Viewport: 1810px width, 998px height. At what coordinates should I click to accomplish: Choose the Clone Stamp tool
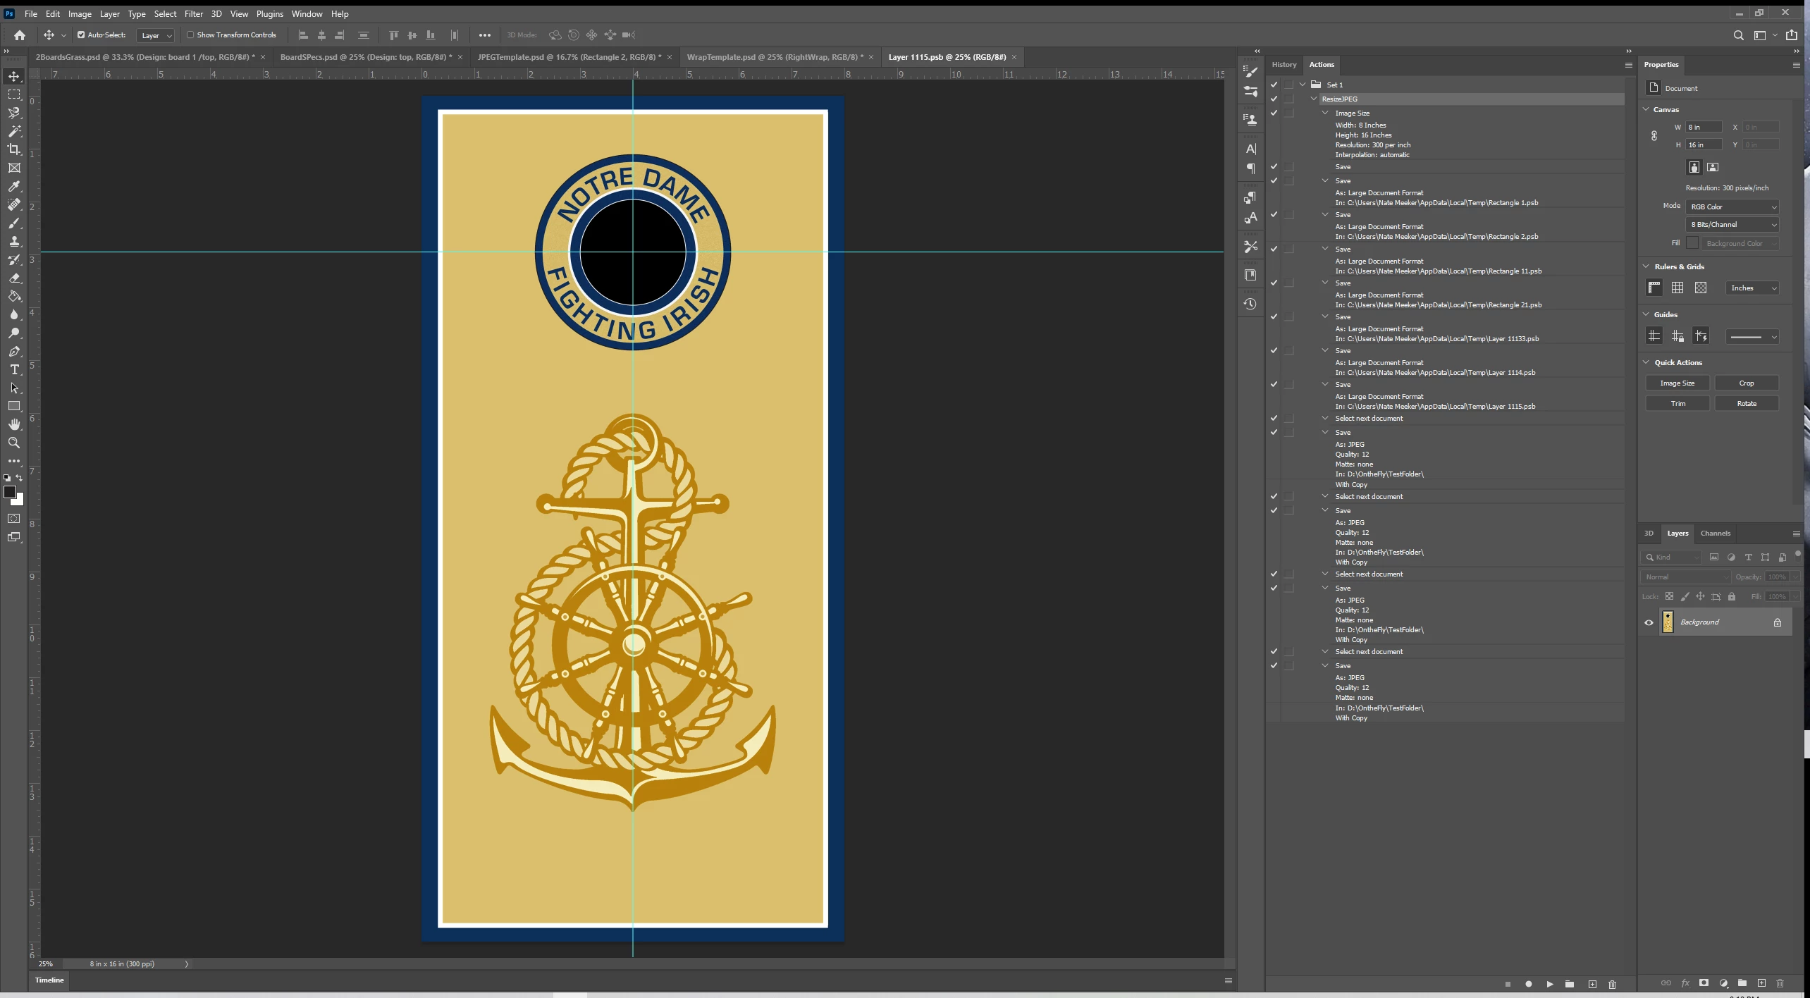[14, 241]
